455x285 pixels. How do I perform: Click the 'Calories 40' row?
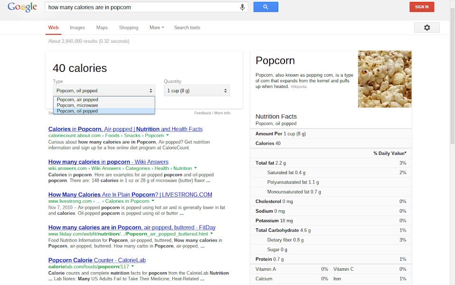coord(331,143)
